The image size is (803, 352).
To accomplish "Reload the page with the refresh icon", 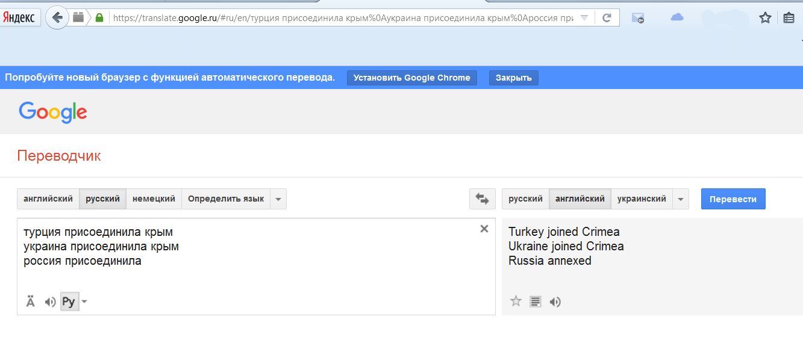I will click(x=607, y=18).
